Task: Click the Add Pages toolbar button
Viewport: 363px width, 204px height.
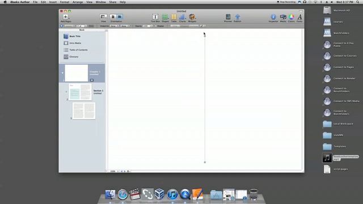Action: tap(66, 18)
